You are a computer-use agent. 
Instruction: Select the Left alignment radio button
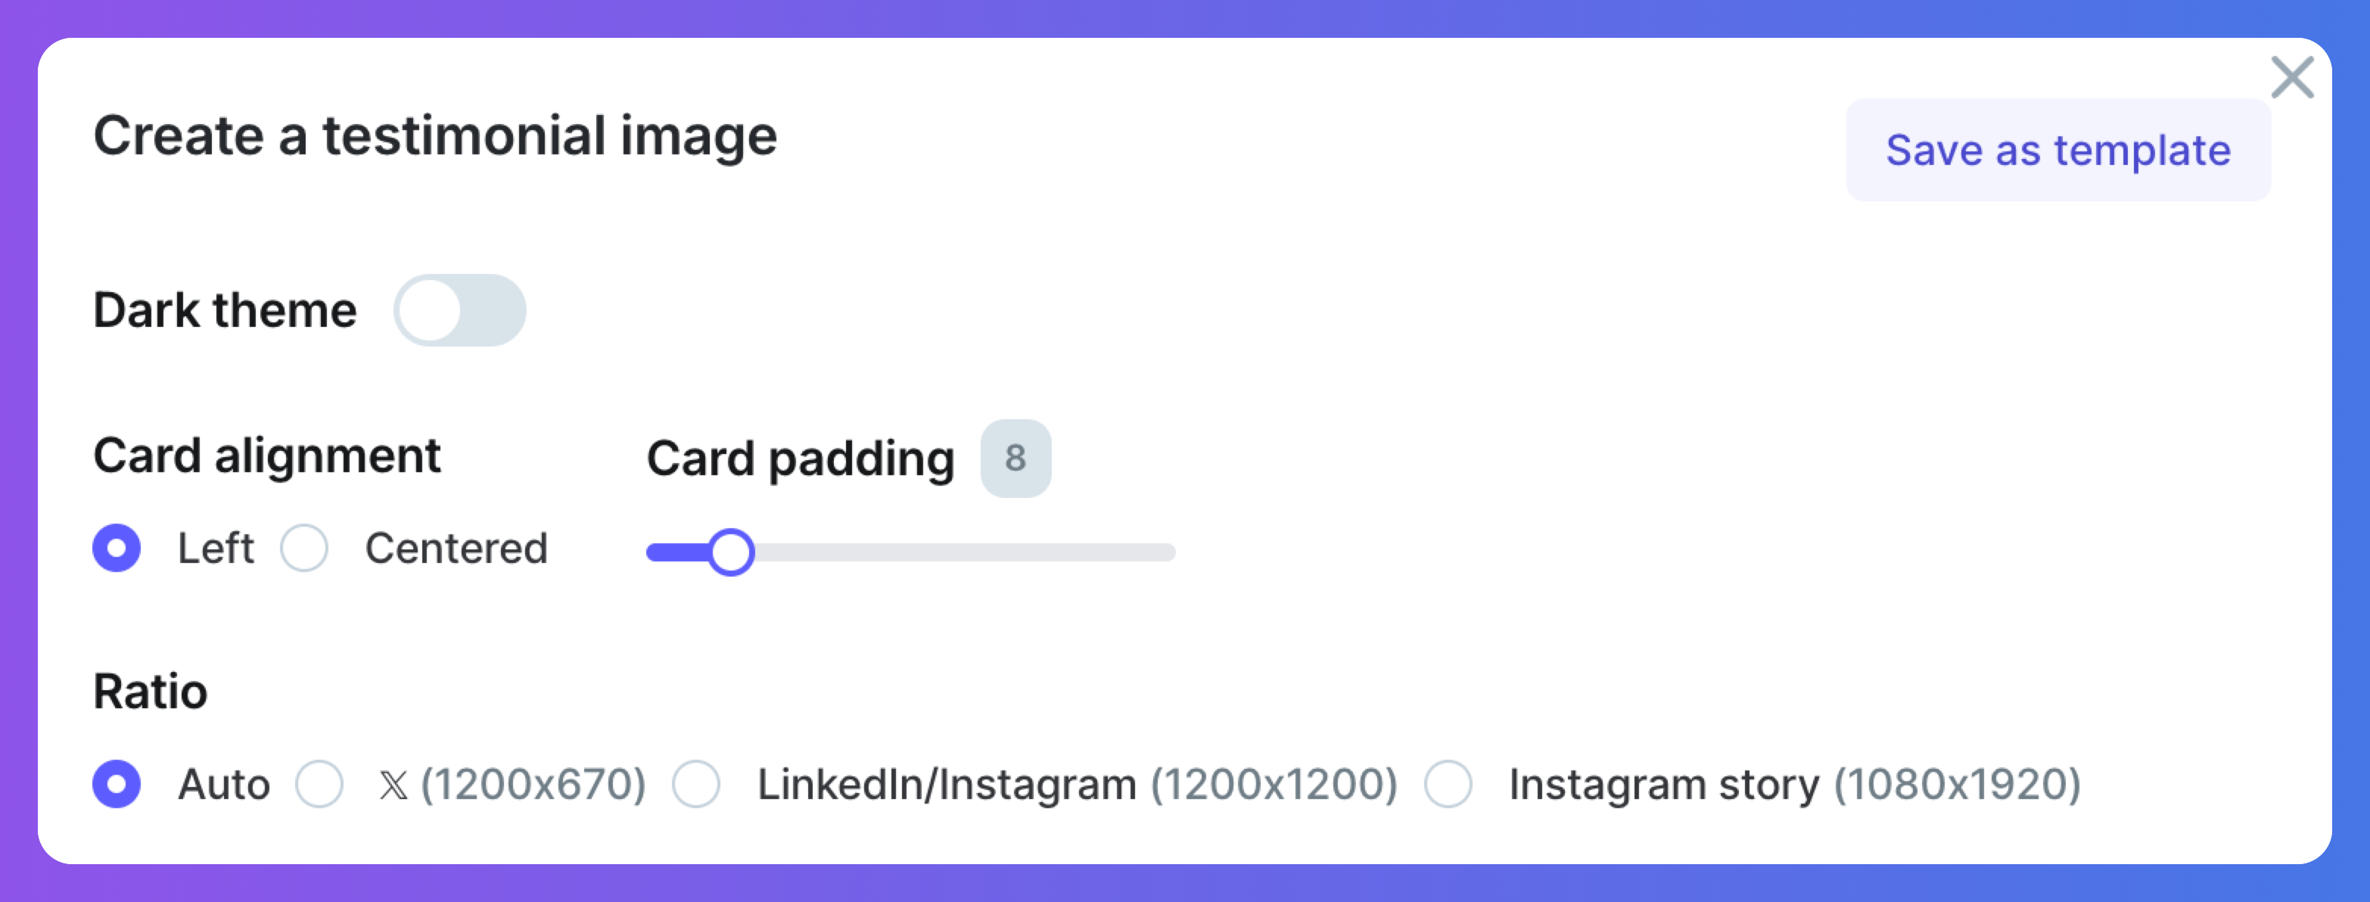point(117,549)
